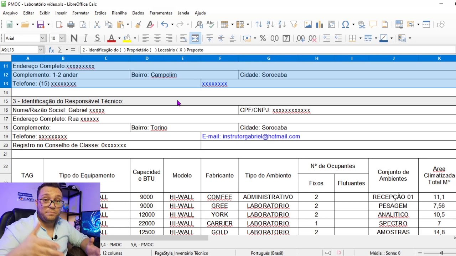This screenshot has height=256, width=456.
Task: Format cell as date
Action: click(286, 38)
